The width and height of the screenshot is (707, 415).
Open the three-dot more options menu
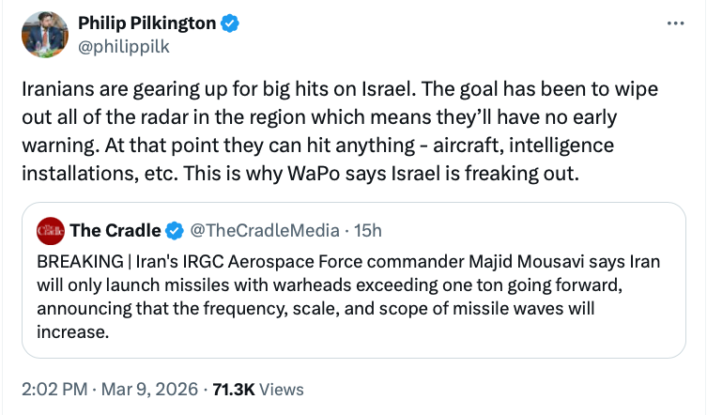pyautogui.click(x=674, y=23)
